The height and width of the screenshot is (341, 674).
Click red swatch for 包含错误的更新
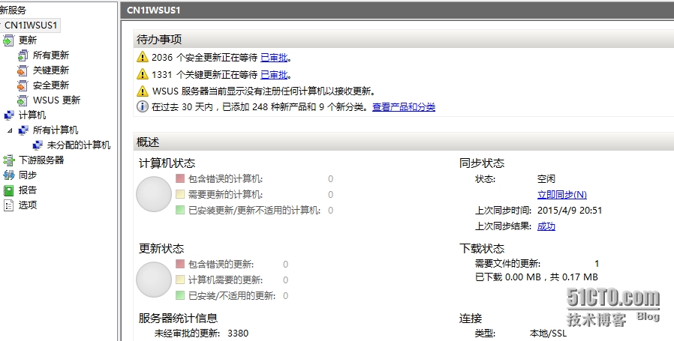tap(180, 264)
